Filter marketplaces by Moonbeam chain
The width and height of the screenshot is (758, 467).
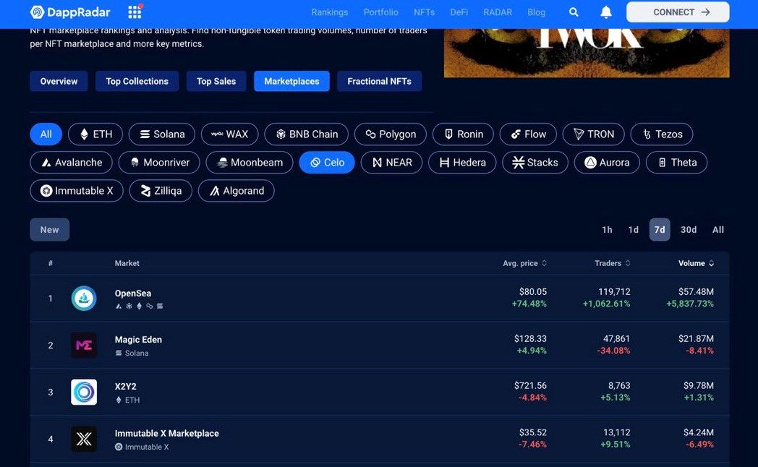point(250,162)
